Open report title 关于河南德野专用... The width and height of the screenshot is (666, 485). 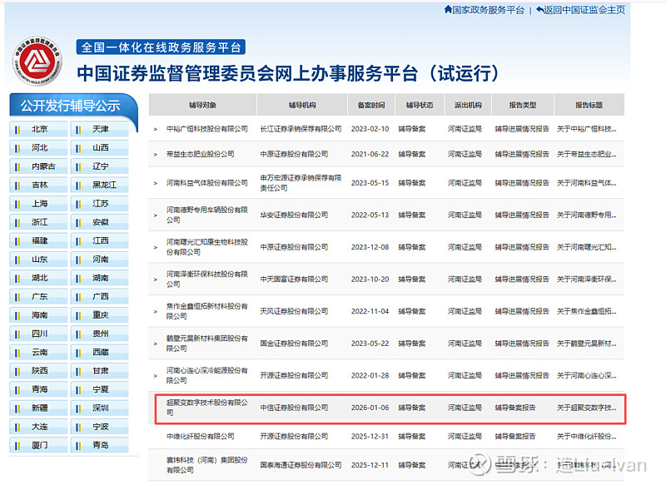[x=587, y=215]
